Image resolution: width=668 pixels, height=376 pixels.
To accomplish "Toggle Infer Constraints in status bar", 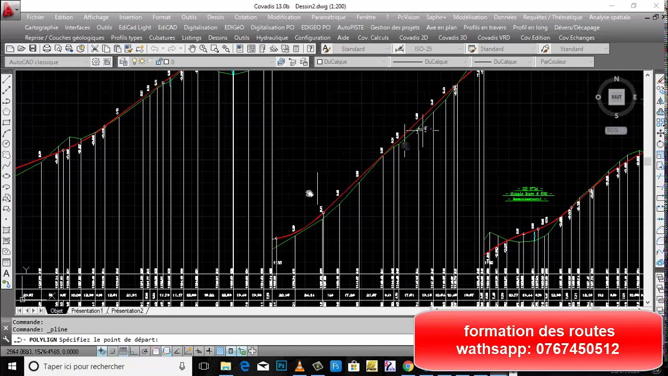I will [102, 351].
